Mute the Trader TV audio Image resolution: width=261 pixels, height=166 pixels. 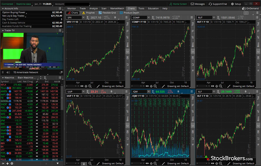pos(8,72)
